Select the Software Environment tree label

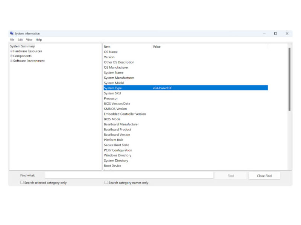tap(29, 61)
